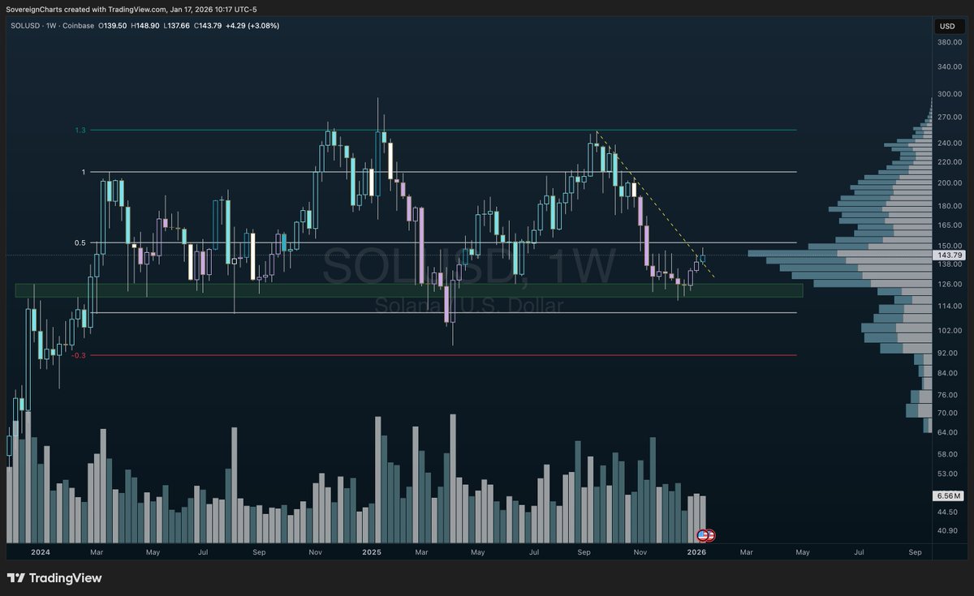Click the 44.50 price axis label
Viewport: 974px width, 596px height.
tap(949, 512)
